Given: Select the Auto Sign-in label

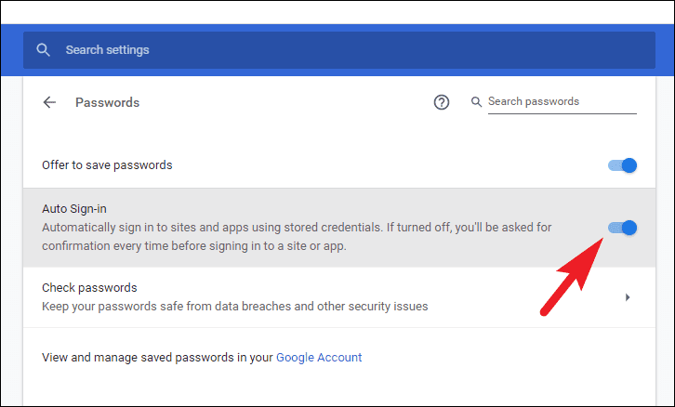Looking at the screenshot, I should [x=81, y=209].
